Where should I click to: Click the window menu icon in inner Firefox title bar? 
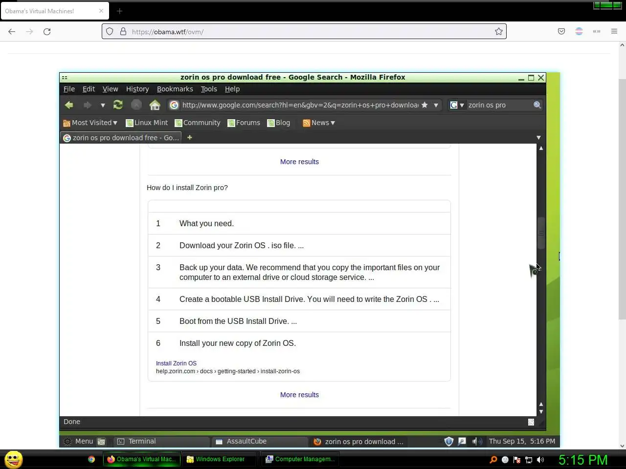tap(65, 77)
